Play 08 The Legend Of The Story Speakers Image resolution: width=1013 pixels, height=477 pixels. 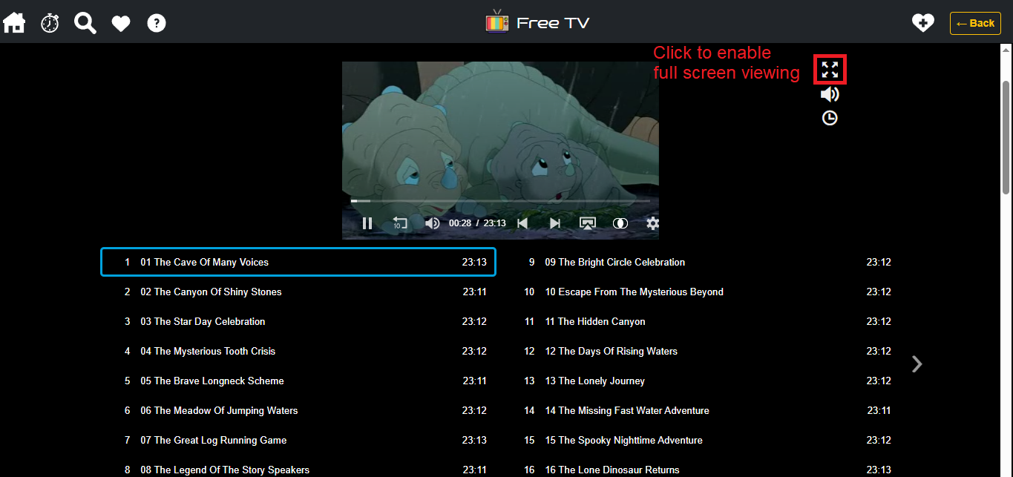click(298, 469)
